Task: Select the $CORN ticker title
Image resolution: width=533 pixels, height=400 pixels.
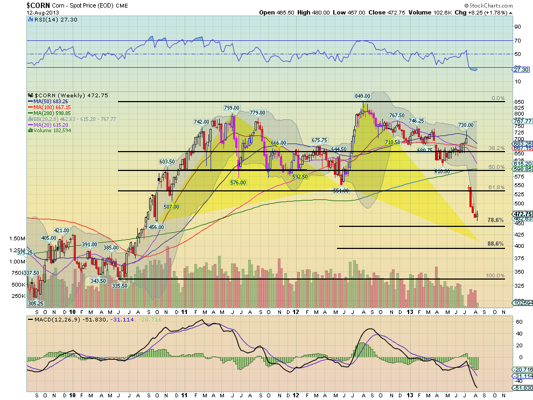Action: tap(38, 5)
